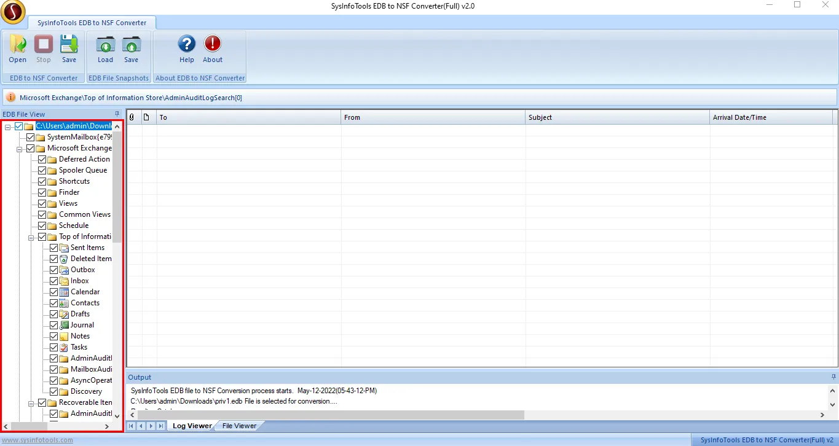Switch to the File Viewer tab

click(x=239, y=426)
